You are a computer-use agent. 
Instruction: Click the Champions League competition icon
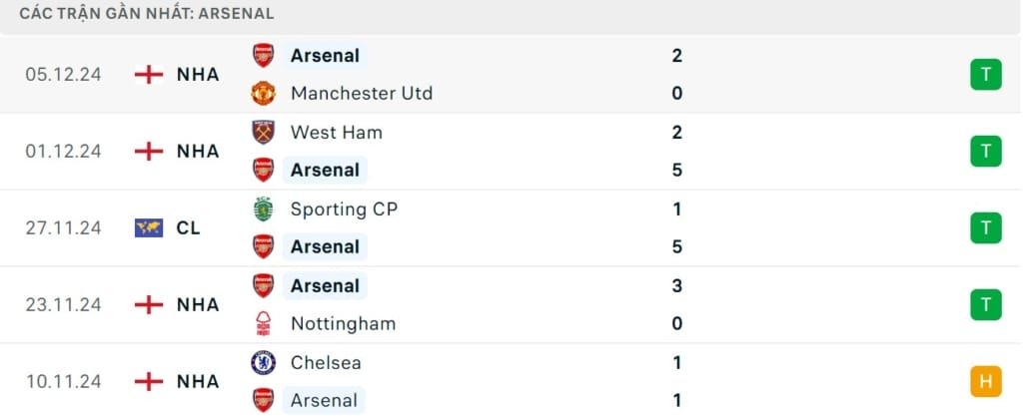coord(148,227)
